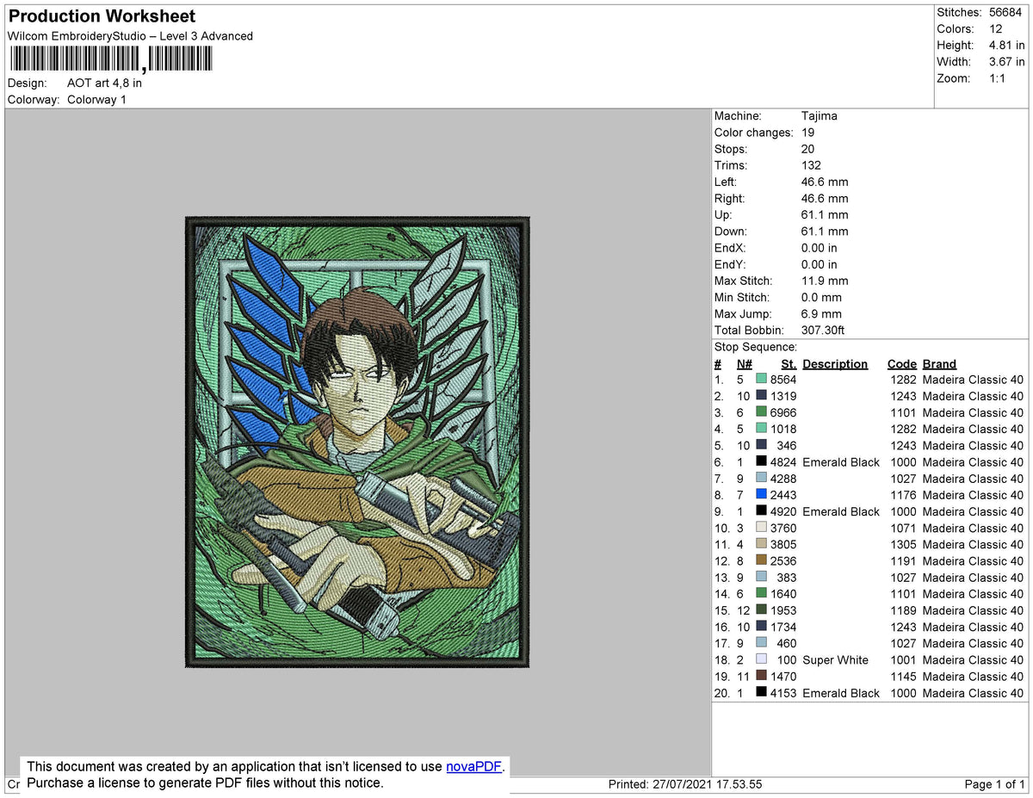Pick the white swatch beside Super White
1033x798 pixels.
(761, 660)
